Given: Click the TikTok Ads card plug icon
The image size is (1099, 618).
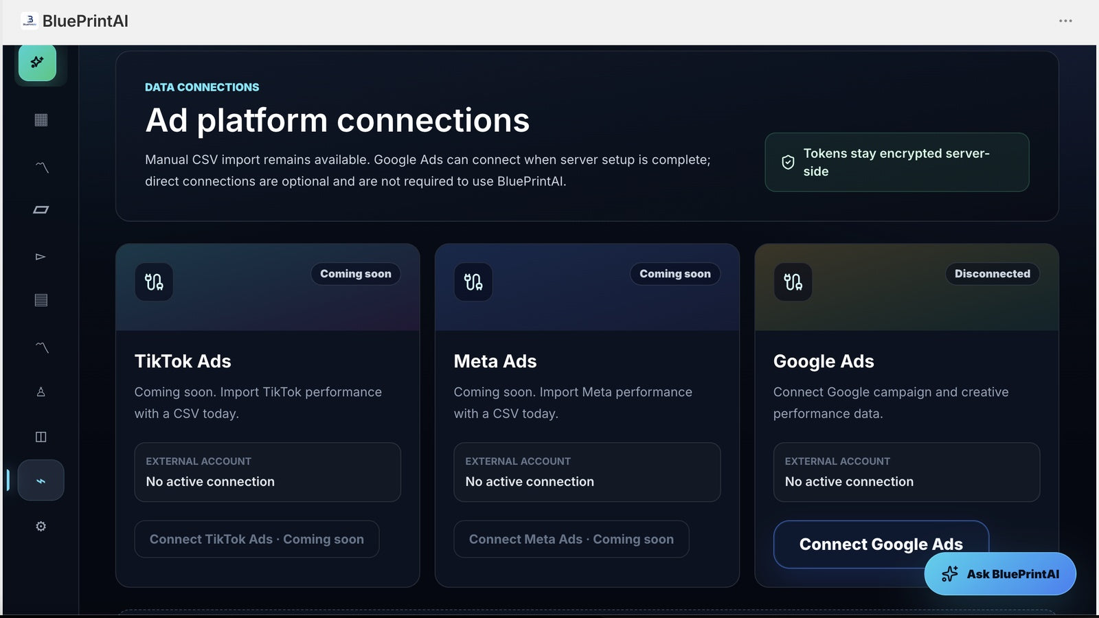Looking at the screenshot, I should [154, 282].
